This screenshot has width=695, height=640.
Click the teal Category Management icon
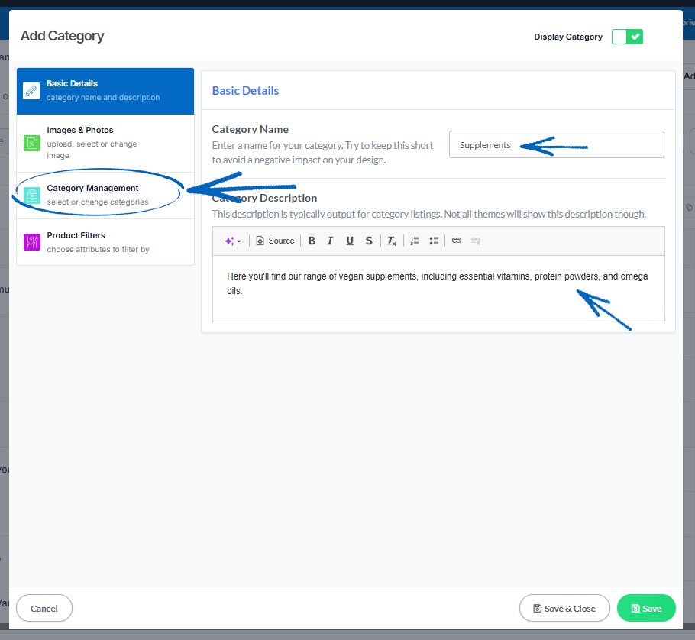click(x=32, y=195)
